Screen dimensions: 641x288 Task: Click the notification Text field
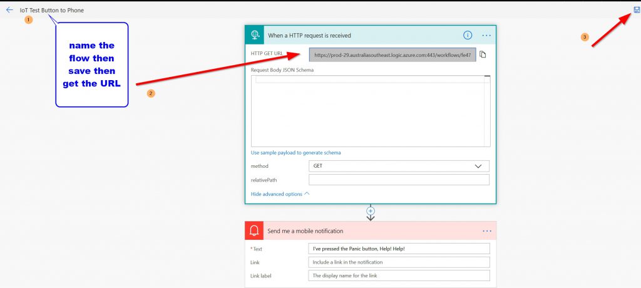tap(399, 249)
